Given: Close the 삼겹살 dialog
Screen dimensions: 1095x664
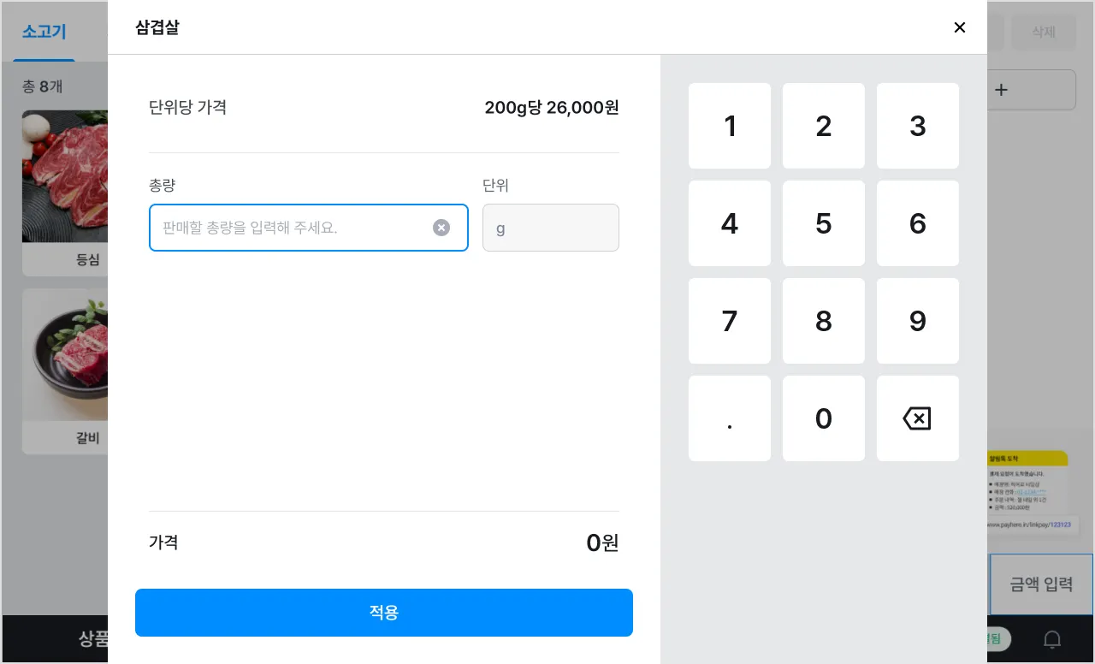Looking at the screenshot, I should point(960,27).
